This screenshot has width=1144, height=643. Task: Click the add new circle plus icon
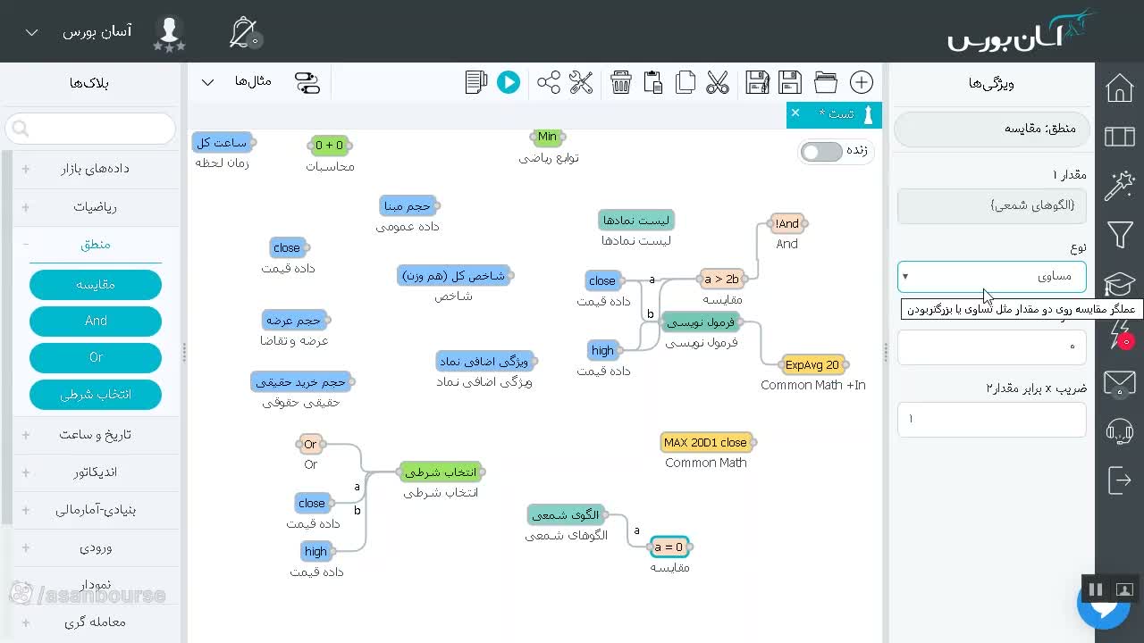tap(862, 82)
